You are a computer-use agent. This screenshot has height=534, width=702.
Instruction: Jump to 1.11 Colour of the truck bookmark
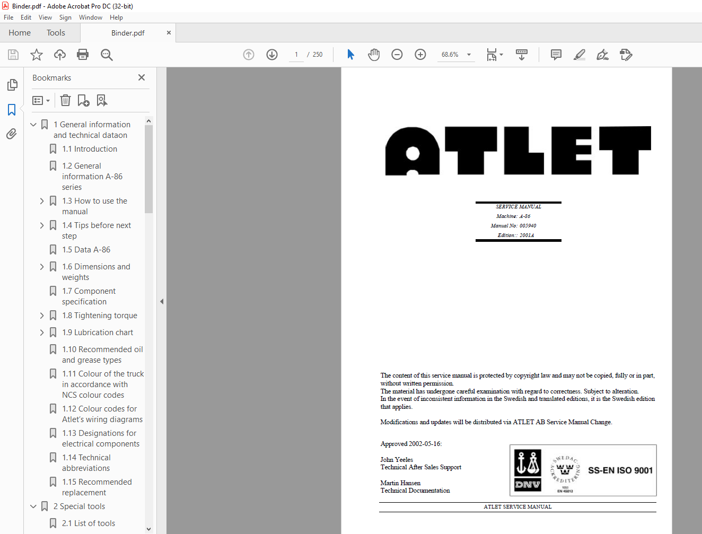[x=103, y=384]
